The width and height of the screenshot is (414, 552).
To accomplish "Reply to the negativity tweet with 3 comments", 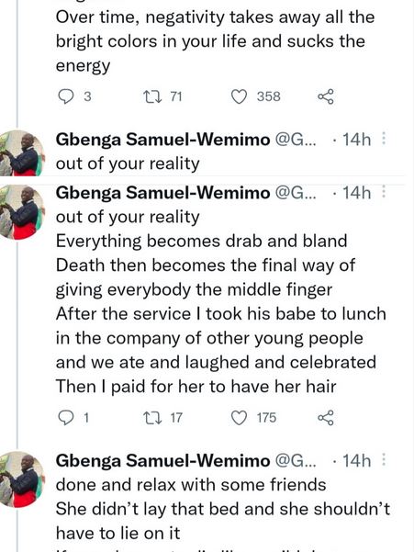I will (65, 96).
